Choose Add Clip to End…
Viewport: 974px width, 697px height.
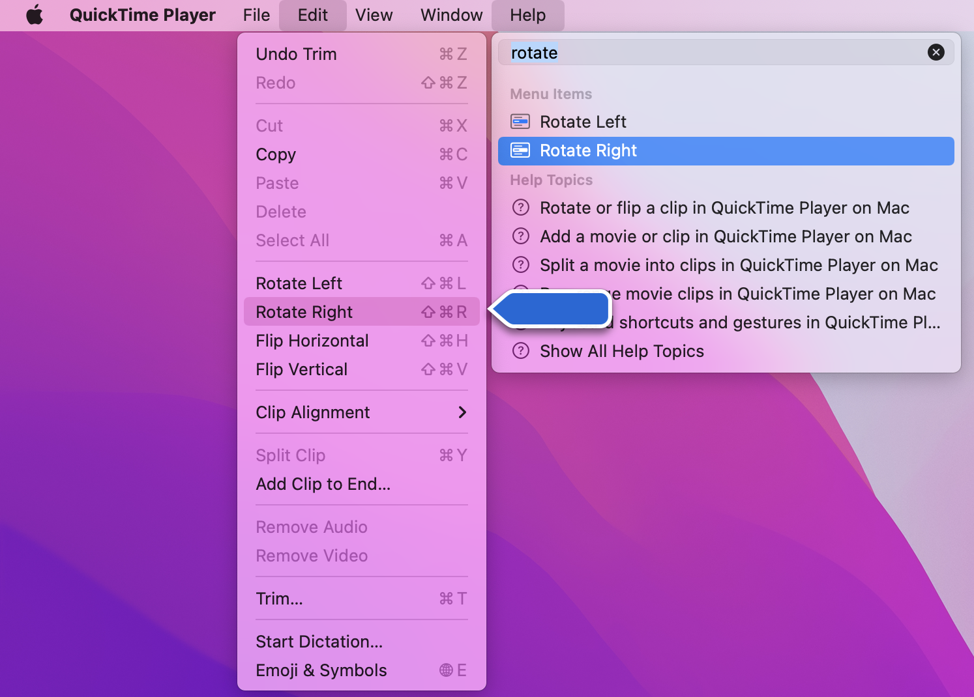(x=362, y=484)
